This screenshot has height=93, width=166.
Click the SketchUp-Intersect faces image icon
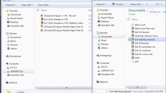133,36
